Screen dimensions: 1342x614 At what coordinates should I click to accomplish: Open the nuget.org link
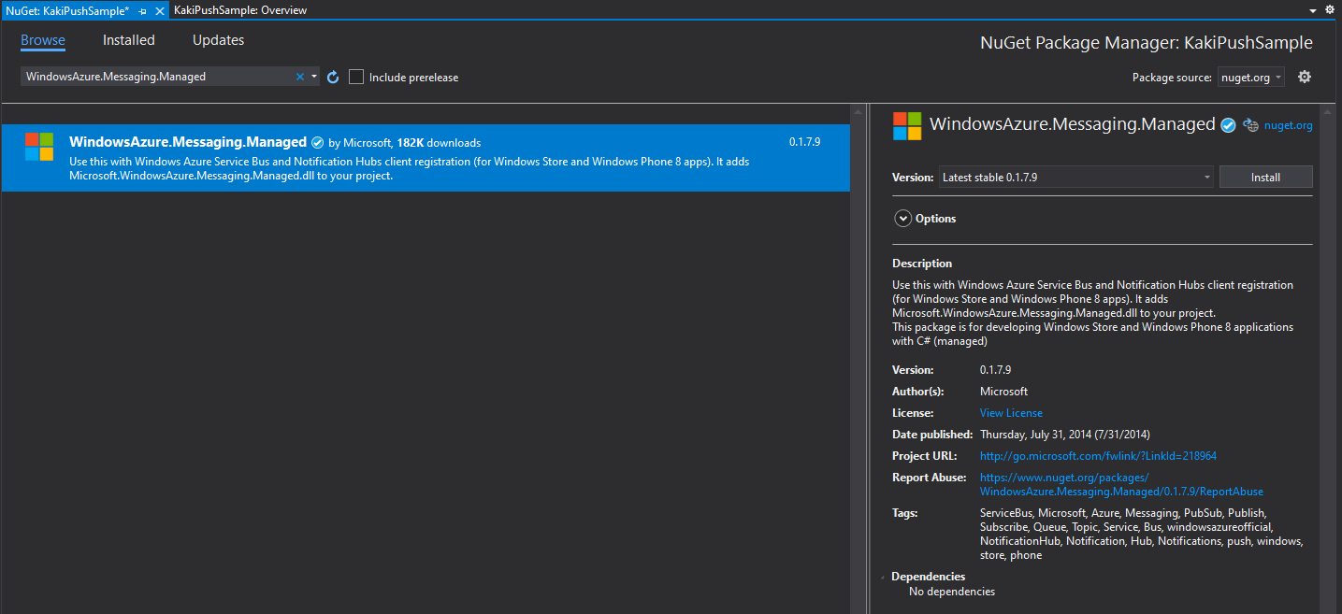1288,125
